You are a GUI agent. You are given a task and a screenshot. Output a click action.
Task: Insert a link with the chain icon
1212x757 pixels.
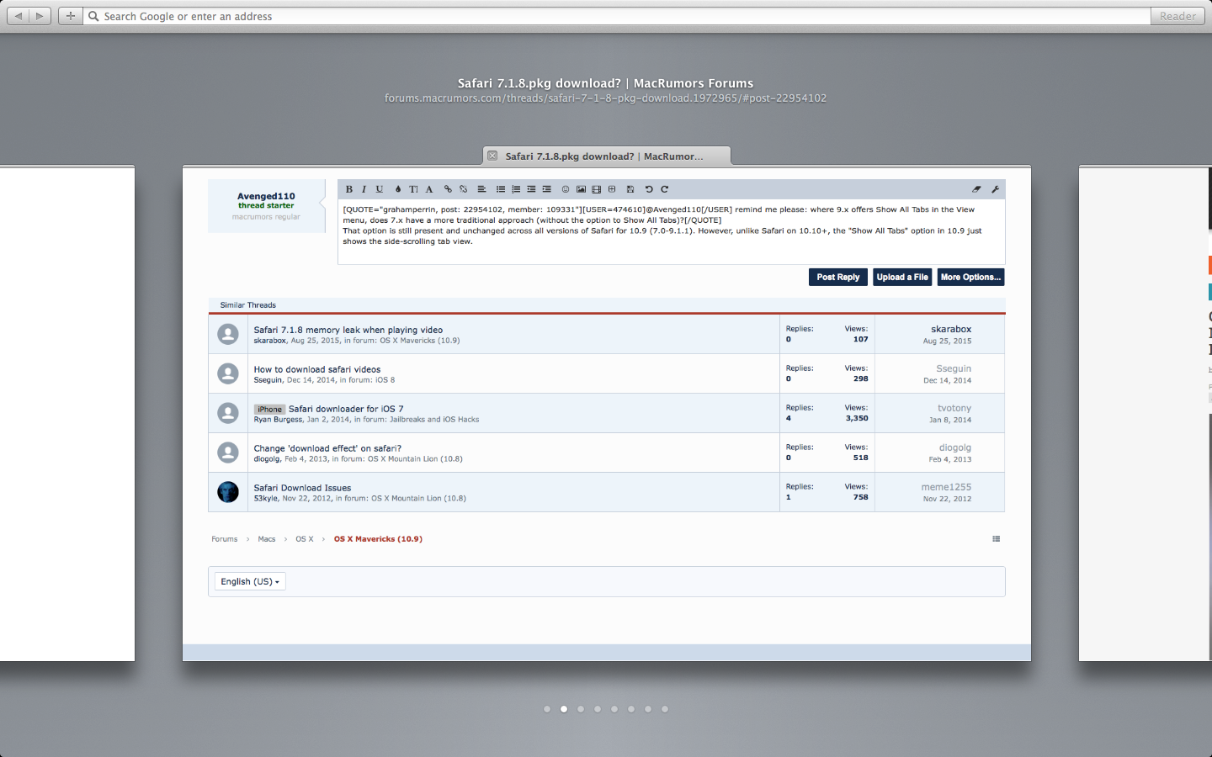(448, 189)
